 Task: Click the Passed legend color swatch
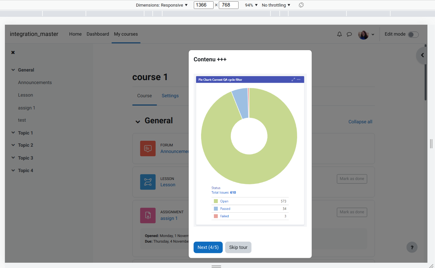(x=216, y=209)
